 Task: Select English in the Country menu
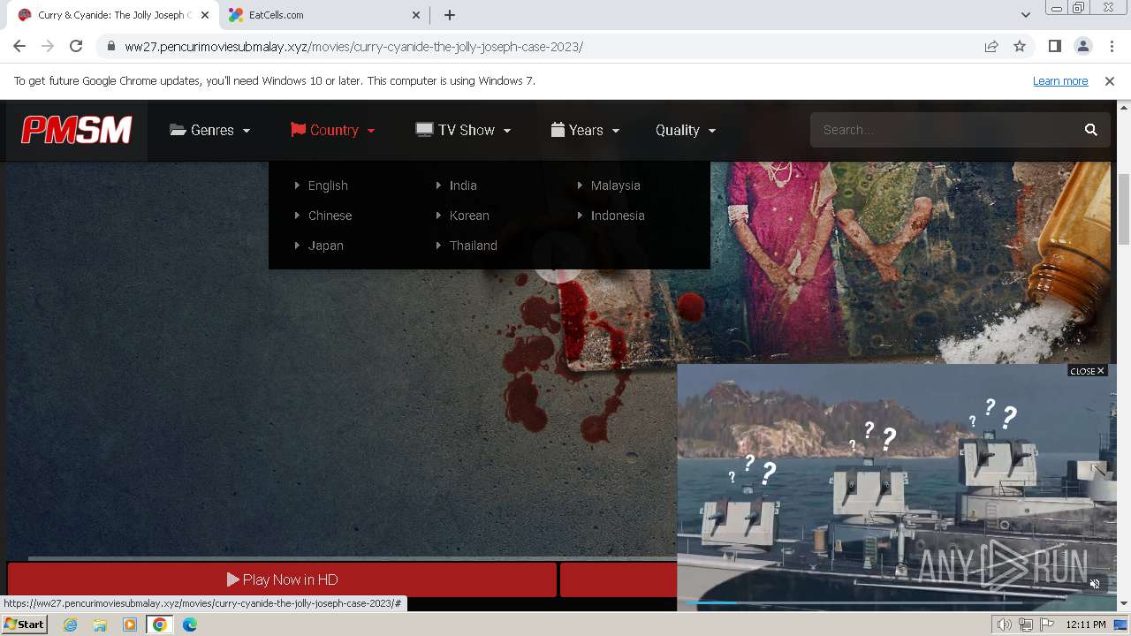pos(328,185)
